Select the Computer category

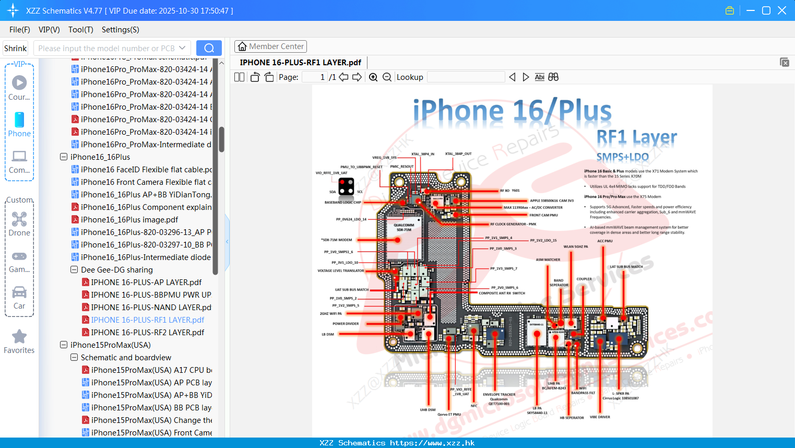pyautogui.click(x=19, y=162)
